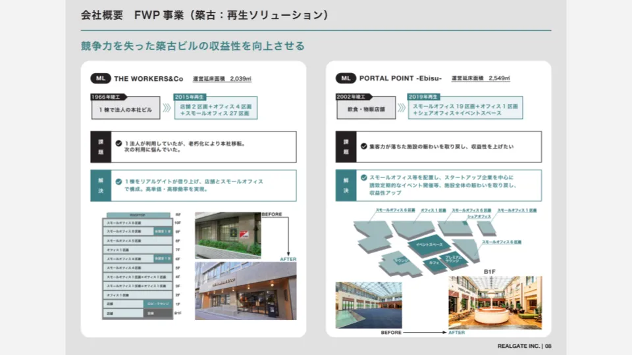Screen dimensions: 632x355
Task: Click the teal checkmark in PORTAL POINT 解決 box
Action: [363, 177]
